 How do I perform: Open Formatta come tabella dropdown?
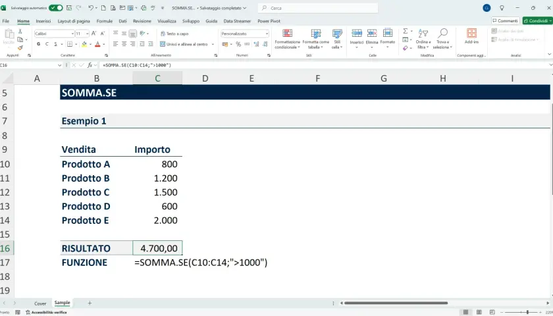315,39
